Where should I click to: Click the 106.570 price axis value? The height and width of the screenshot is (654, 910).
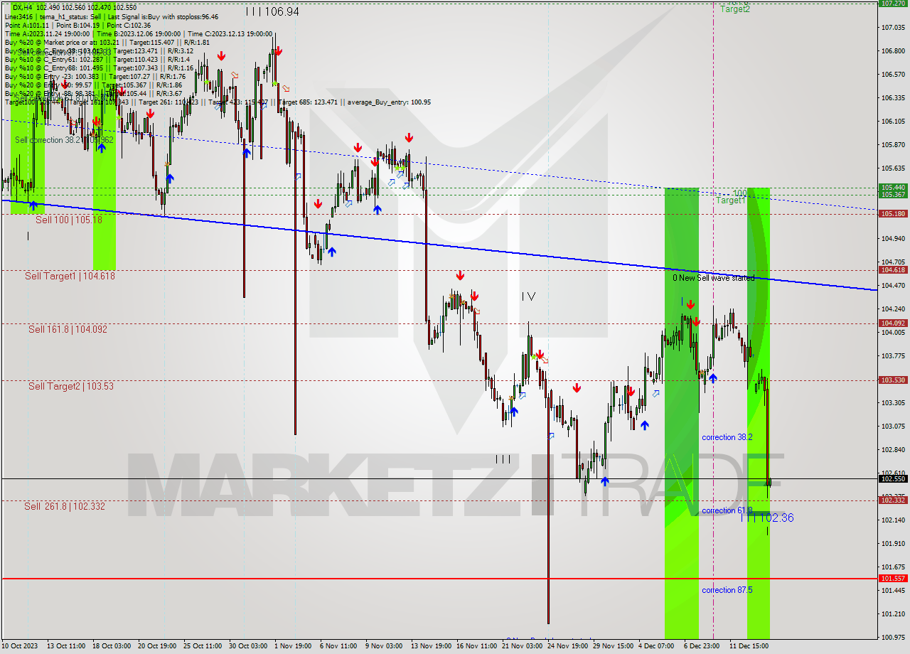[x=893, y=75]
